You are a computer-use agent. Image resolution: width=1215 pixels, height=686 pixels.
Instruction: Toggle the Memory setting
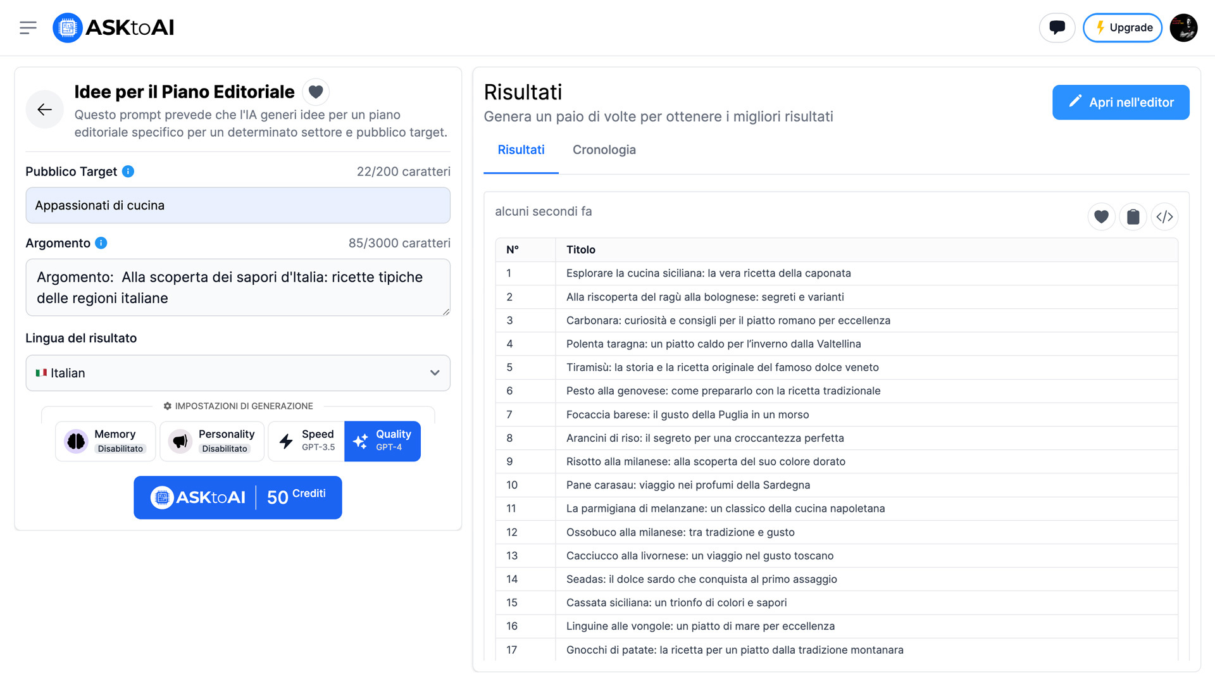[x=106, y=441]
